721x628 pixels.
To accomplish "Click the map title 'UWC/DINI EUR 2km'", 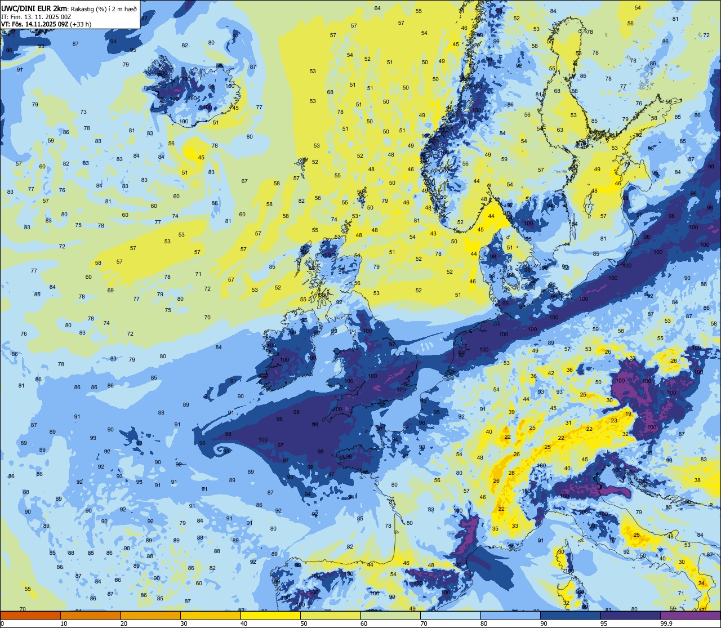I will (35, 8).
